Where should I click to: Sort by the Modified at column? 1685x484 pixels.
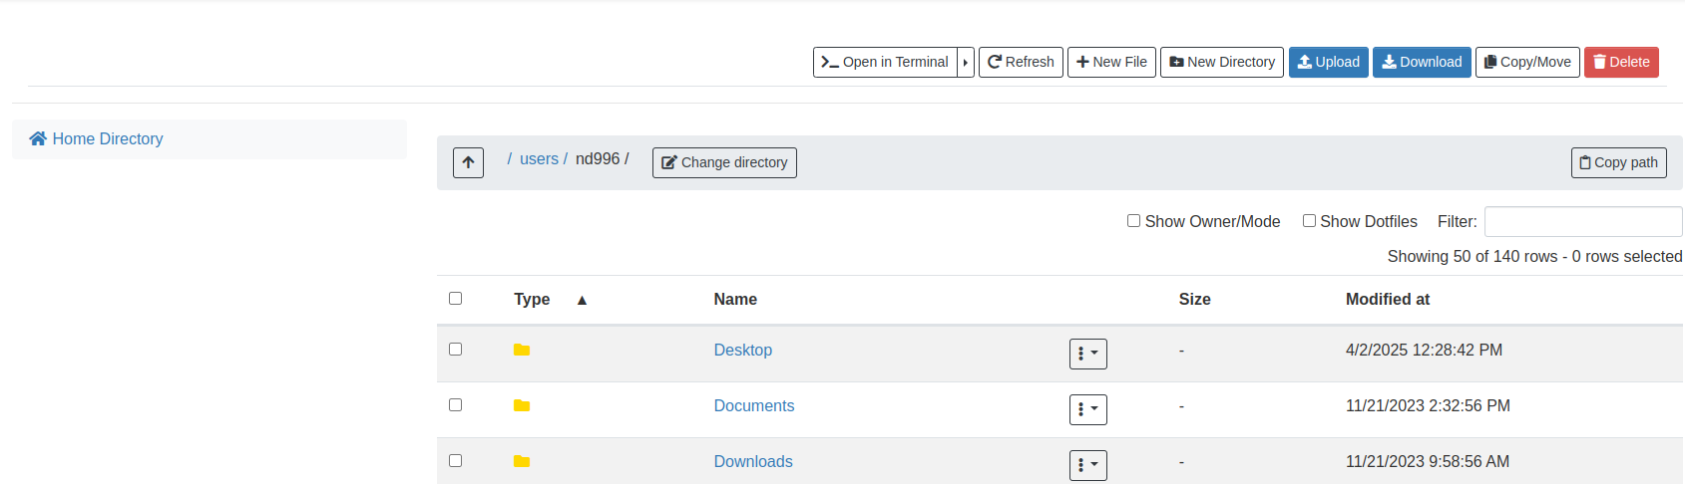1387,300
